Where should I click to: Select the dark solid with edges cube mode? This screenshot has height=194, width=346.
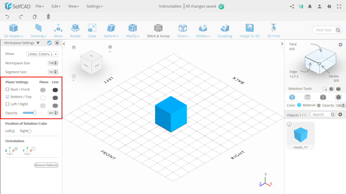[x=323, y=97]
